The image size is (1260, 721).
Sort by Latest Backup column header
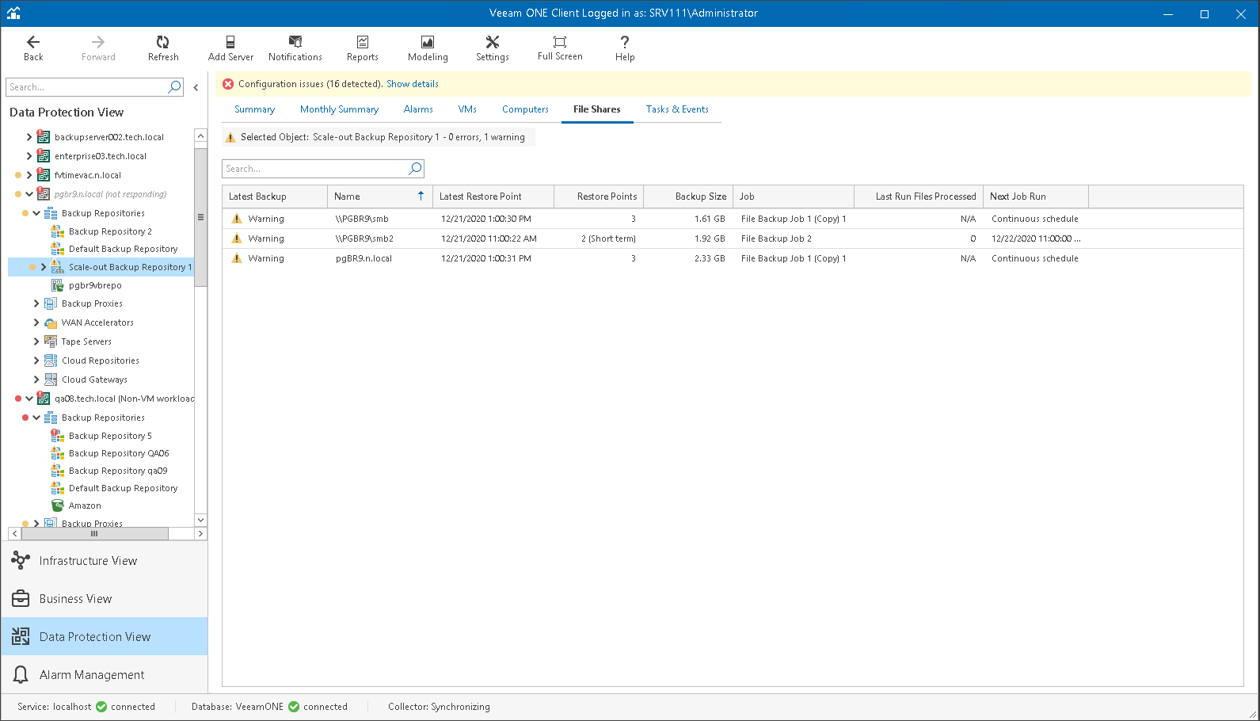[275, 196]
